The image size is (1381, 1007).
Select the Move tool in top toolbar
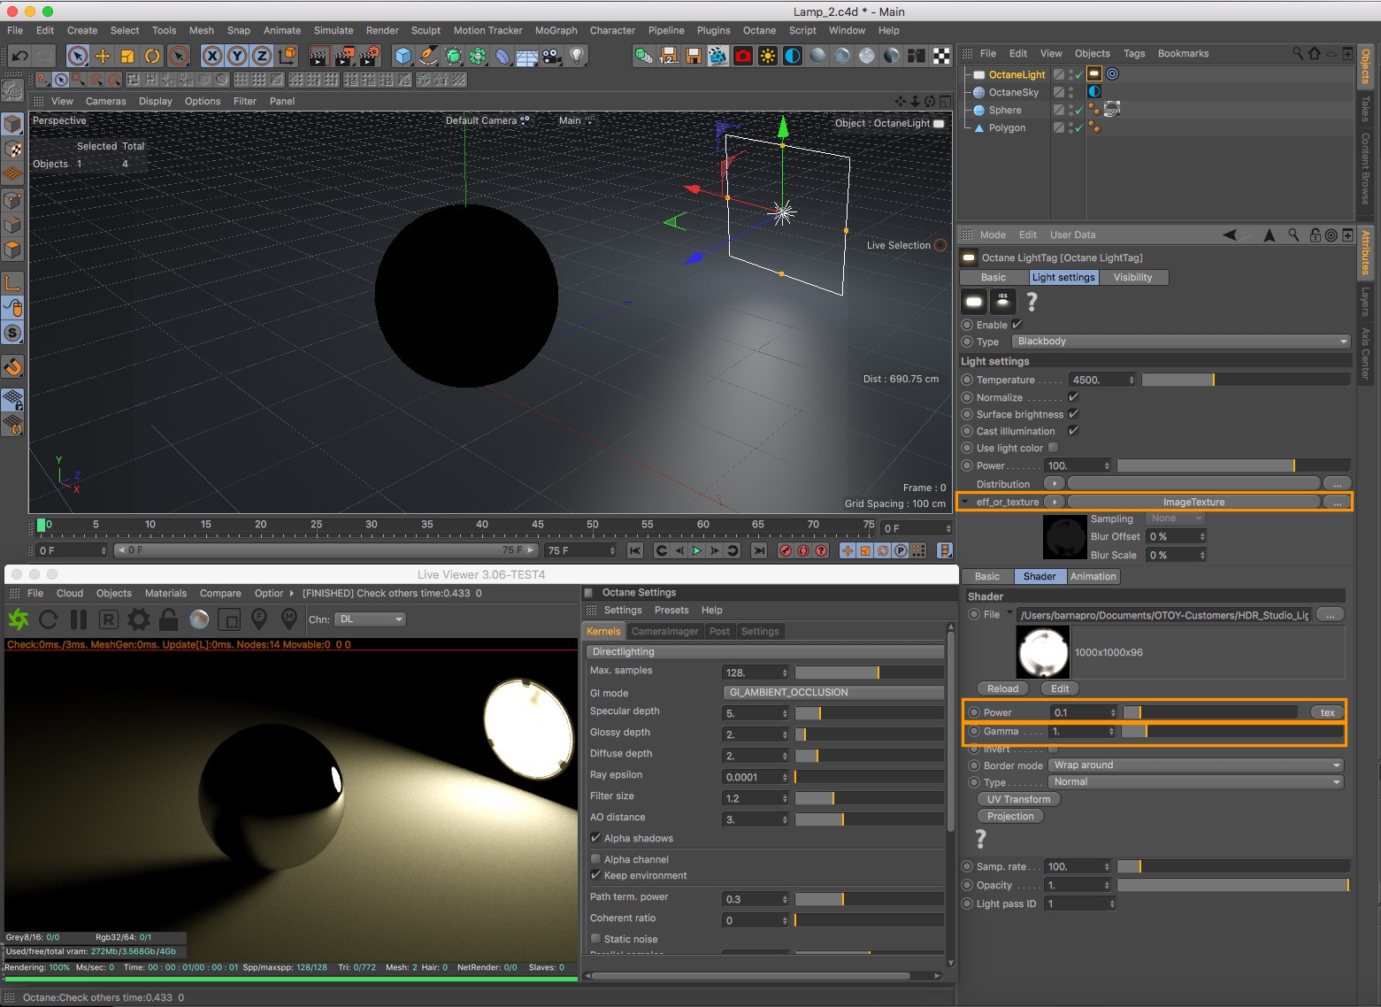pos(103,57)
